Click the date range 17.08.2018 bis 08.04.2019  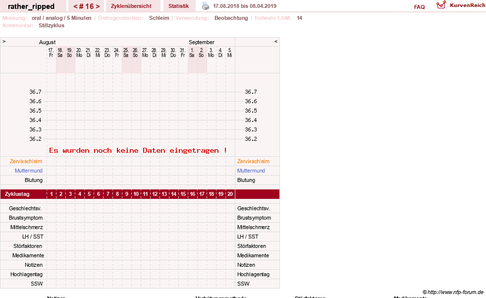(x=245, y=6)
